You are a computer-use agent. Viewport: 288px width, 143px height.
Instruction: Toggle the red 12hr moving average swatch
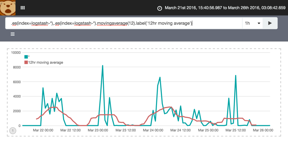pos(26,63)
